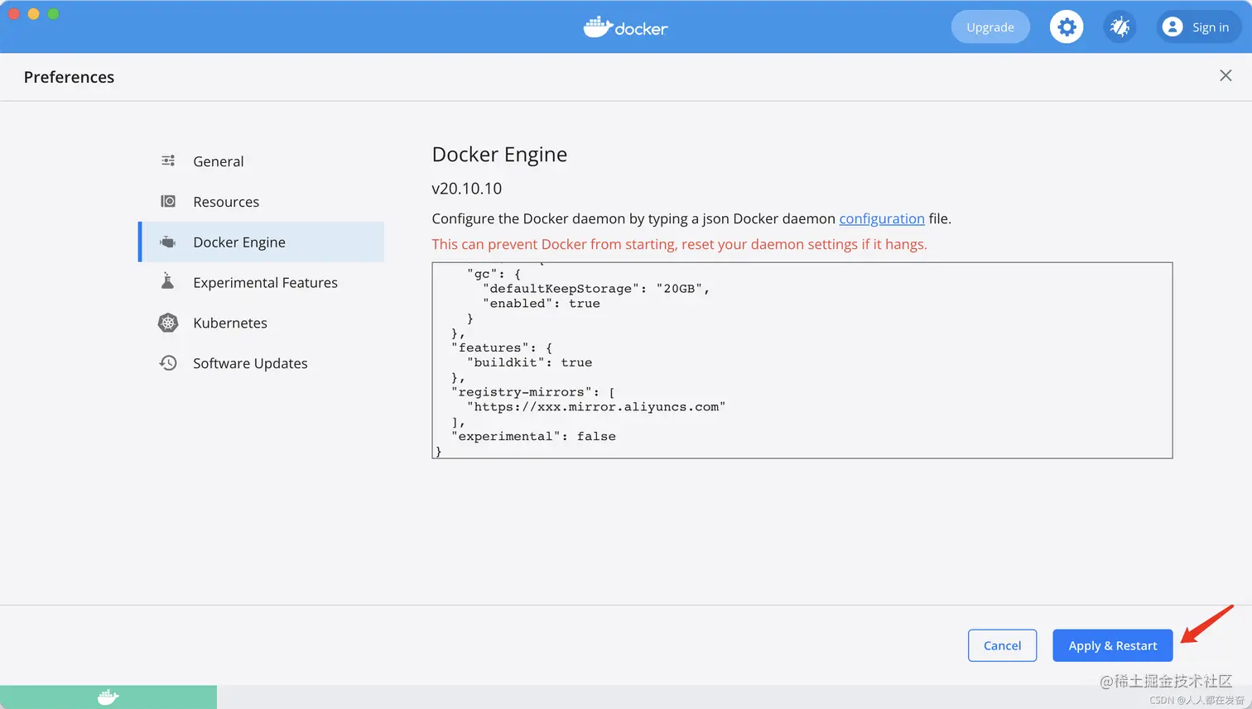Click the account avatar icon
This screenshot has height=709, width=1252.
pos(1173,27)
